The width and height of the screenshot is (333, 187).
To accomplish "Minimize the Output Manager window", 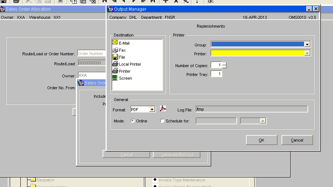I will point(309,9).
